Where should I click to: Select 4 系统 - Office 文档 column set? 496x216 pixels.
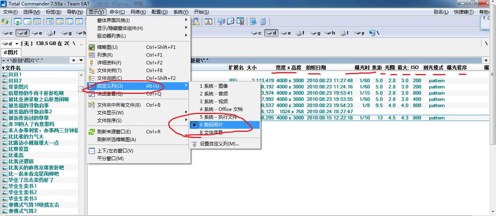point(224,109)
